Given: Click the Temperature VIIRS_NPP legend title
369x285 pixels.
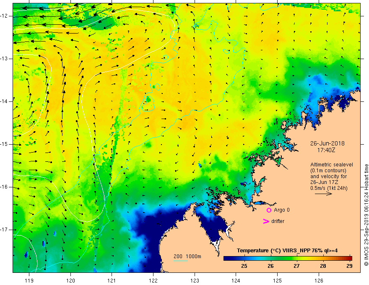Looking at the screenshot, I should click(x=287, y=251).
